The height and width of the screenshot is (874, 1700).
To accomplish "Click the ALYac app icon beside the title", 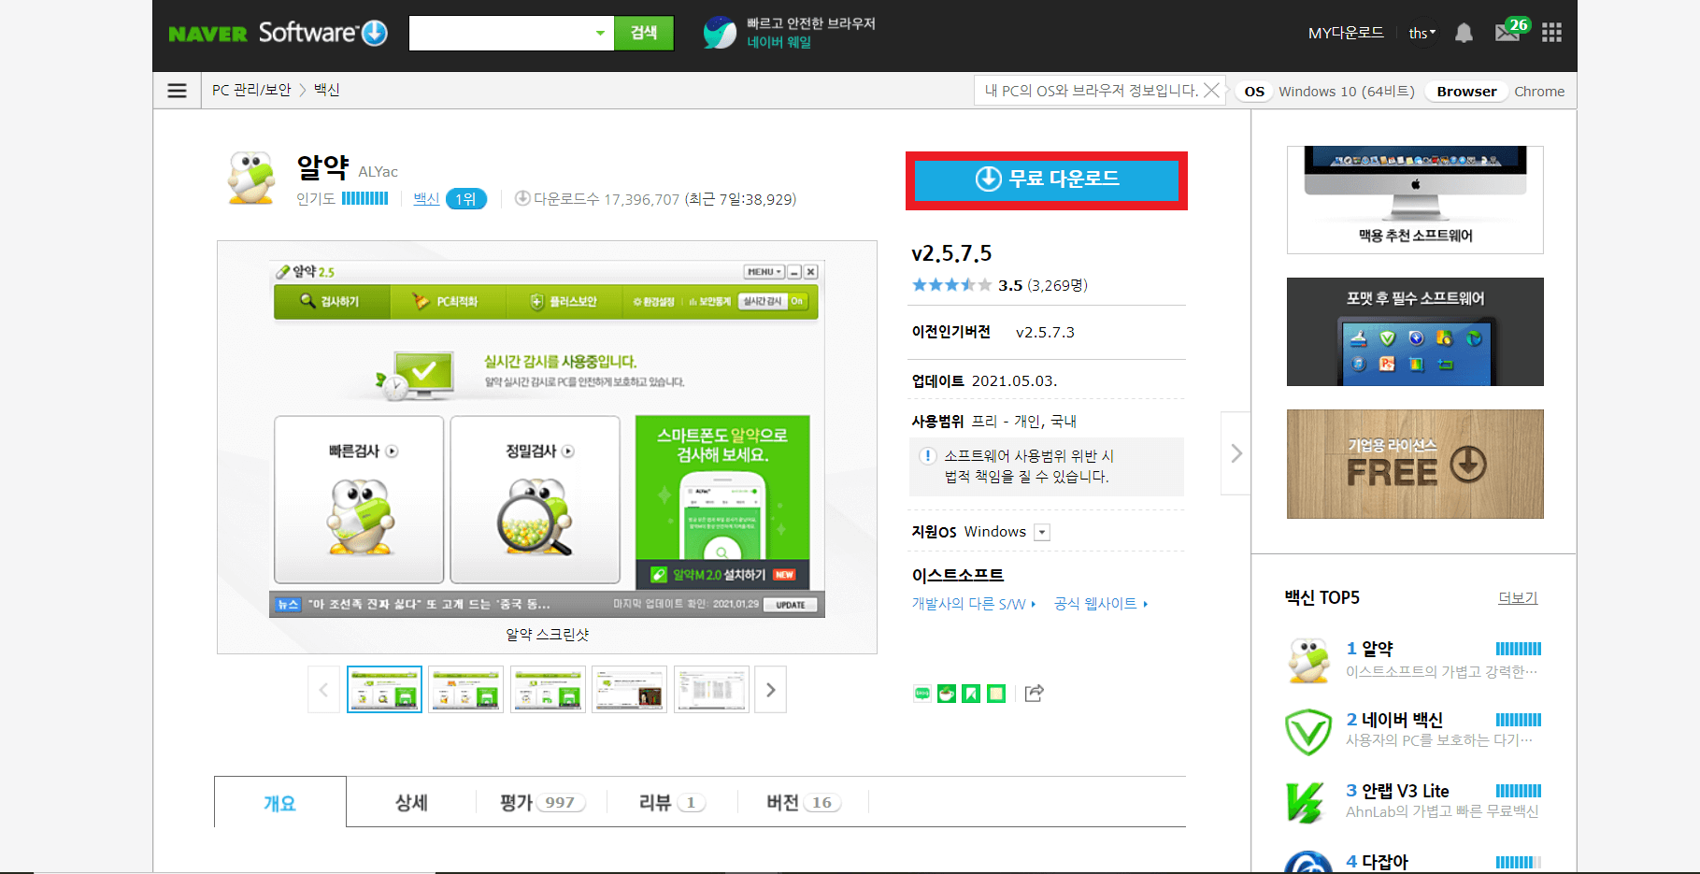I will coord(251,178).
